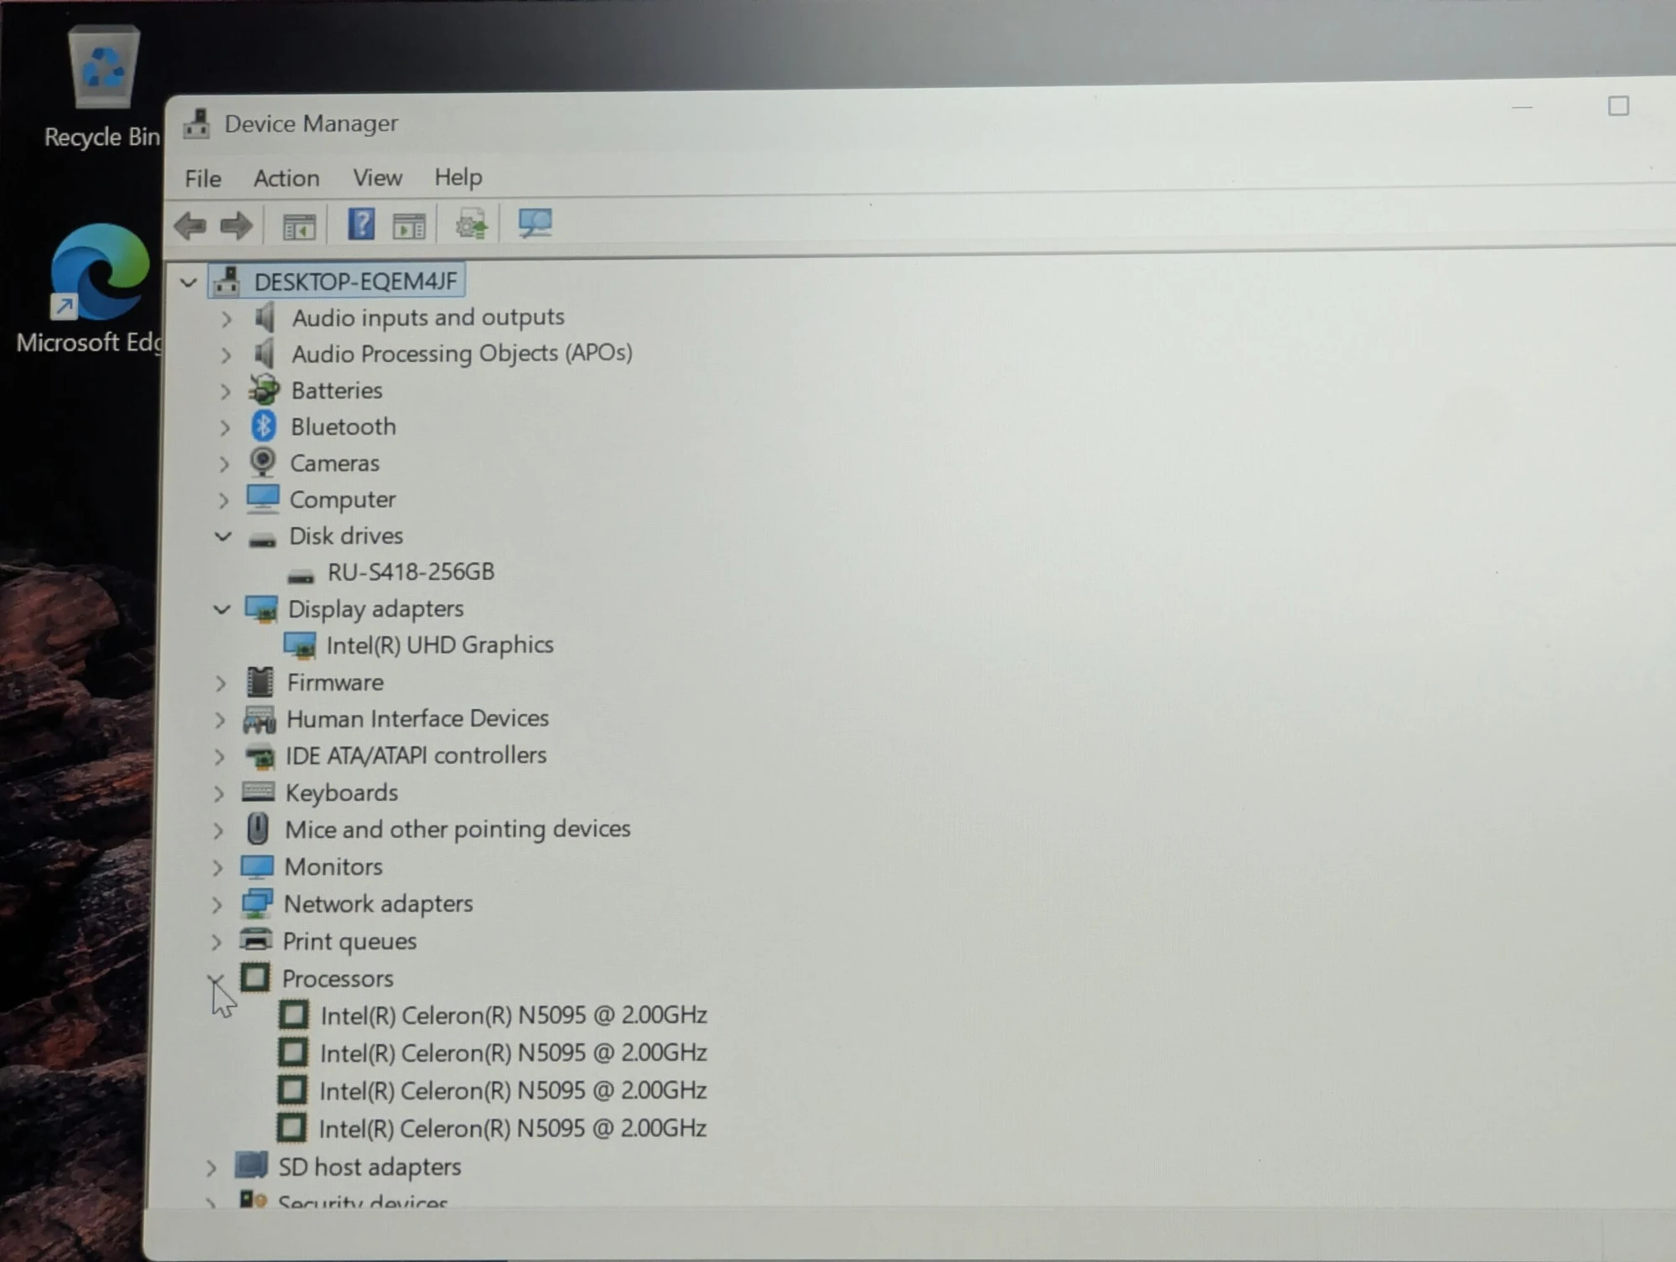
Task: Select the Intel(R) UHD Graphics device
Action: click(x=419, y=645)
